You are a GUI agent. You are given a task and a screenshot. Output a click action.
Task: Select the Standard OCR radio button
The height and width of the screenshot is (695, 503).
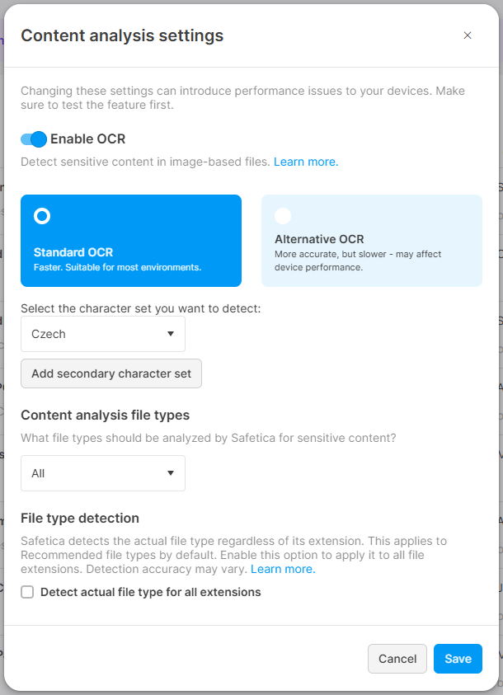point(42,216)
